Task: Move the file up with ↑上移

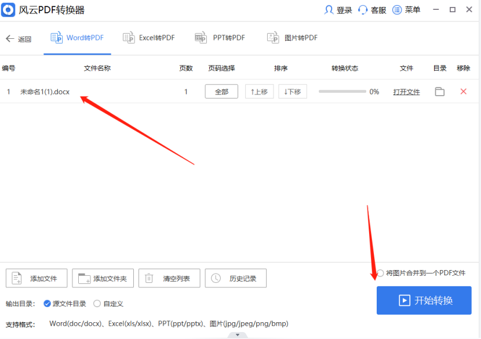Action: (x=259, y=92)
